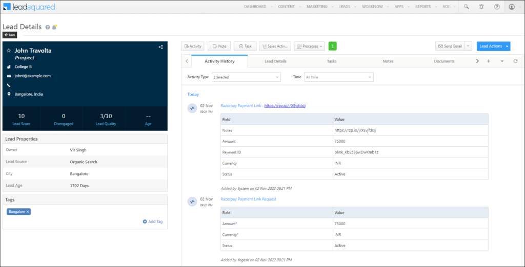The image size is (525, 267).
Task: Open the Reports menu
Action: 424,7
